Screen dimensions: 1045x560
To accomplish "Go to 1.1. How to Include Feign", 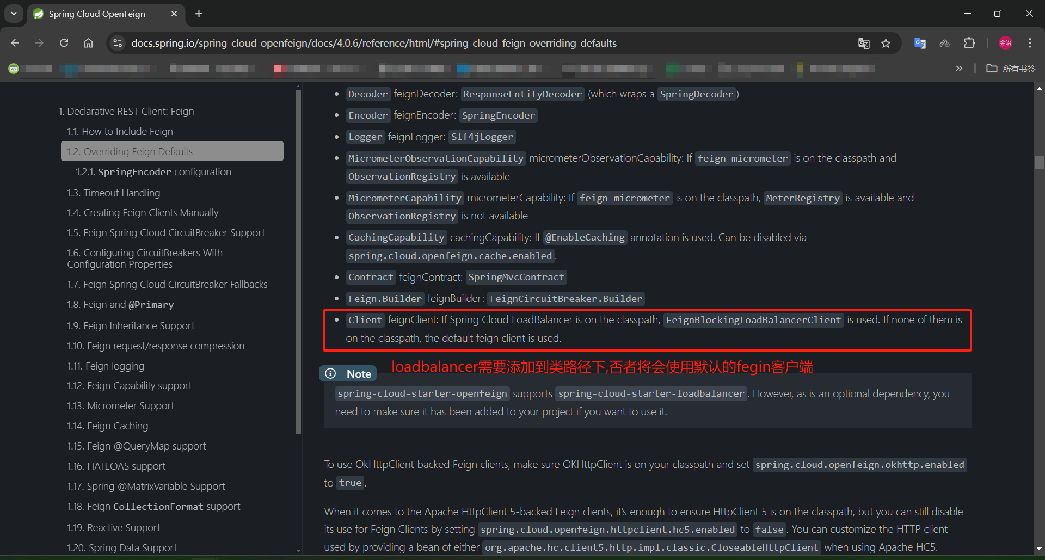I will coord(120,131).
